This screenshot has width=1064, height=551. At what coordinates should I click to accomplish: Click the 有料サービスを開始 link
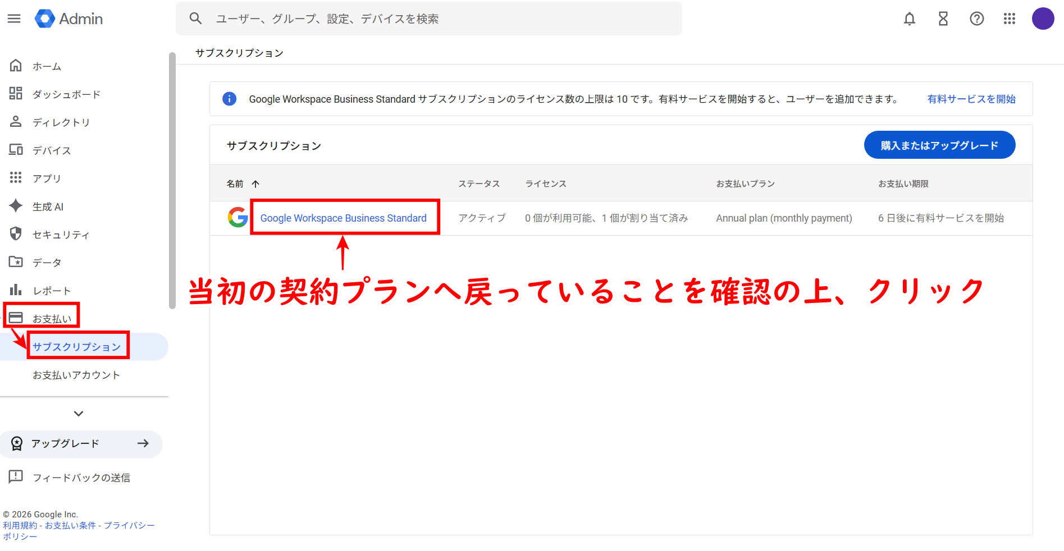pyautogui.click(x=971, y=99)
